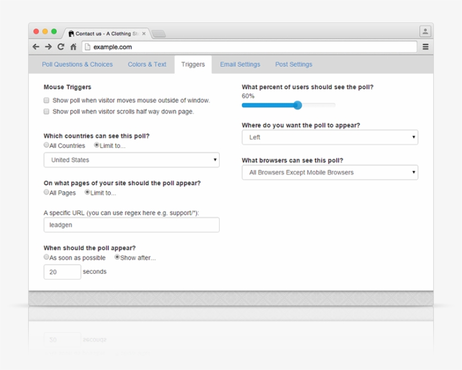Open the browser home page
Viewport: 462px width, 370px height.
coord(73,47)
